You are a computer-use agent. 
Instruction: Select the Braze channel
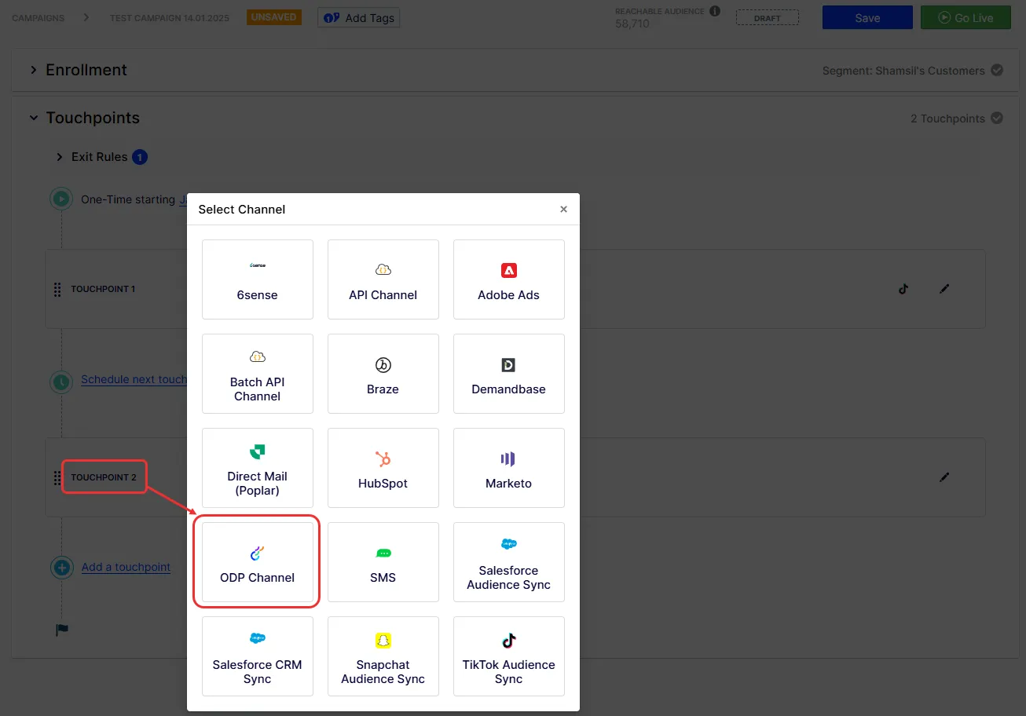pyautogui.click(x=383, y=374)
